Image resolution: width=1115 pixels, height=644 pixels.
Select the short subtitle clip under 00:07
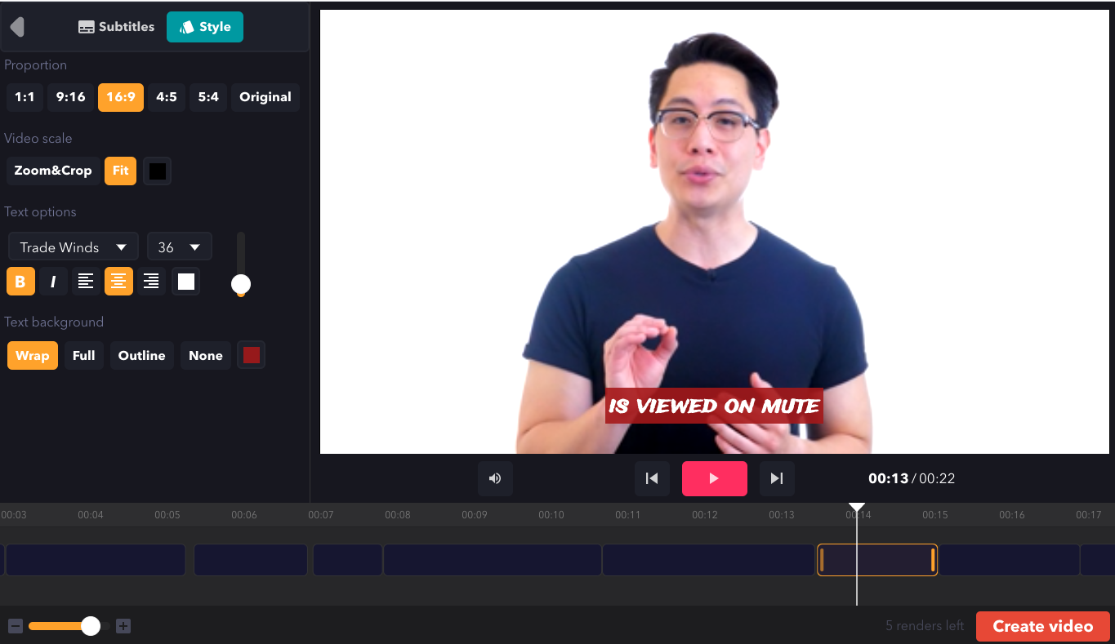click(348, 560)
